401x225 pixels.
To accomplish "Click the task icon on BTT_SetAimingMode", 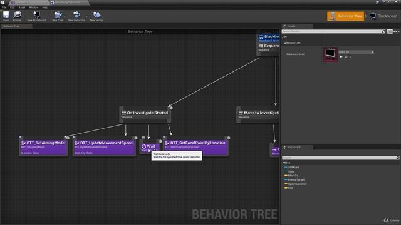I will 24,143.
